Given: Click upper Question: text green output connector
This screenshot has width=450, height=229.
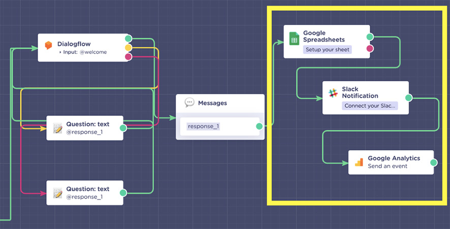Looking at the screenshot, I should (123, 128).
